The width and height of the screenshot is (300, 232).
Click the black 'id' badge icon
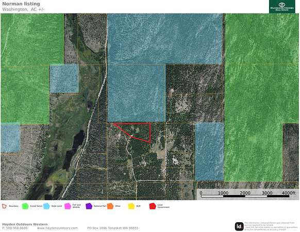(239, 226)
